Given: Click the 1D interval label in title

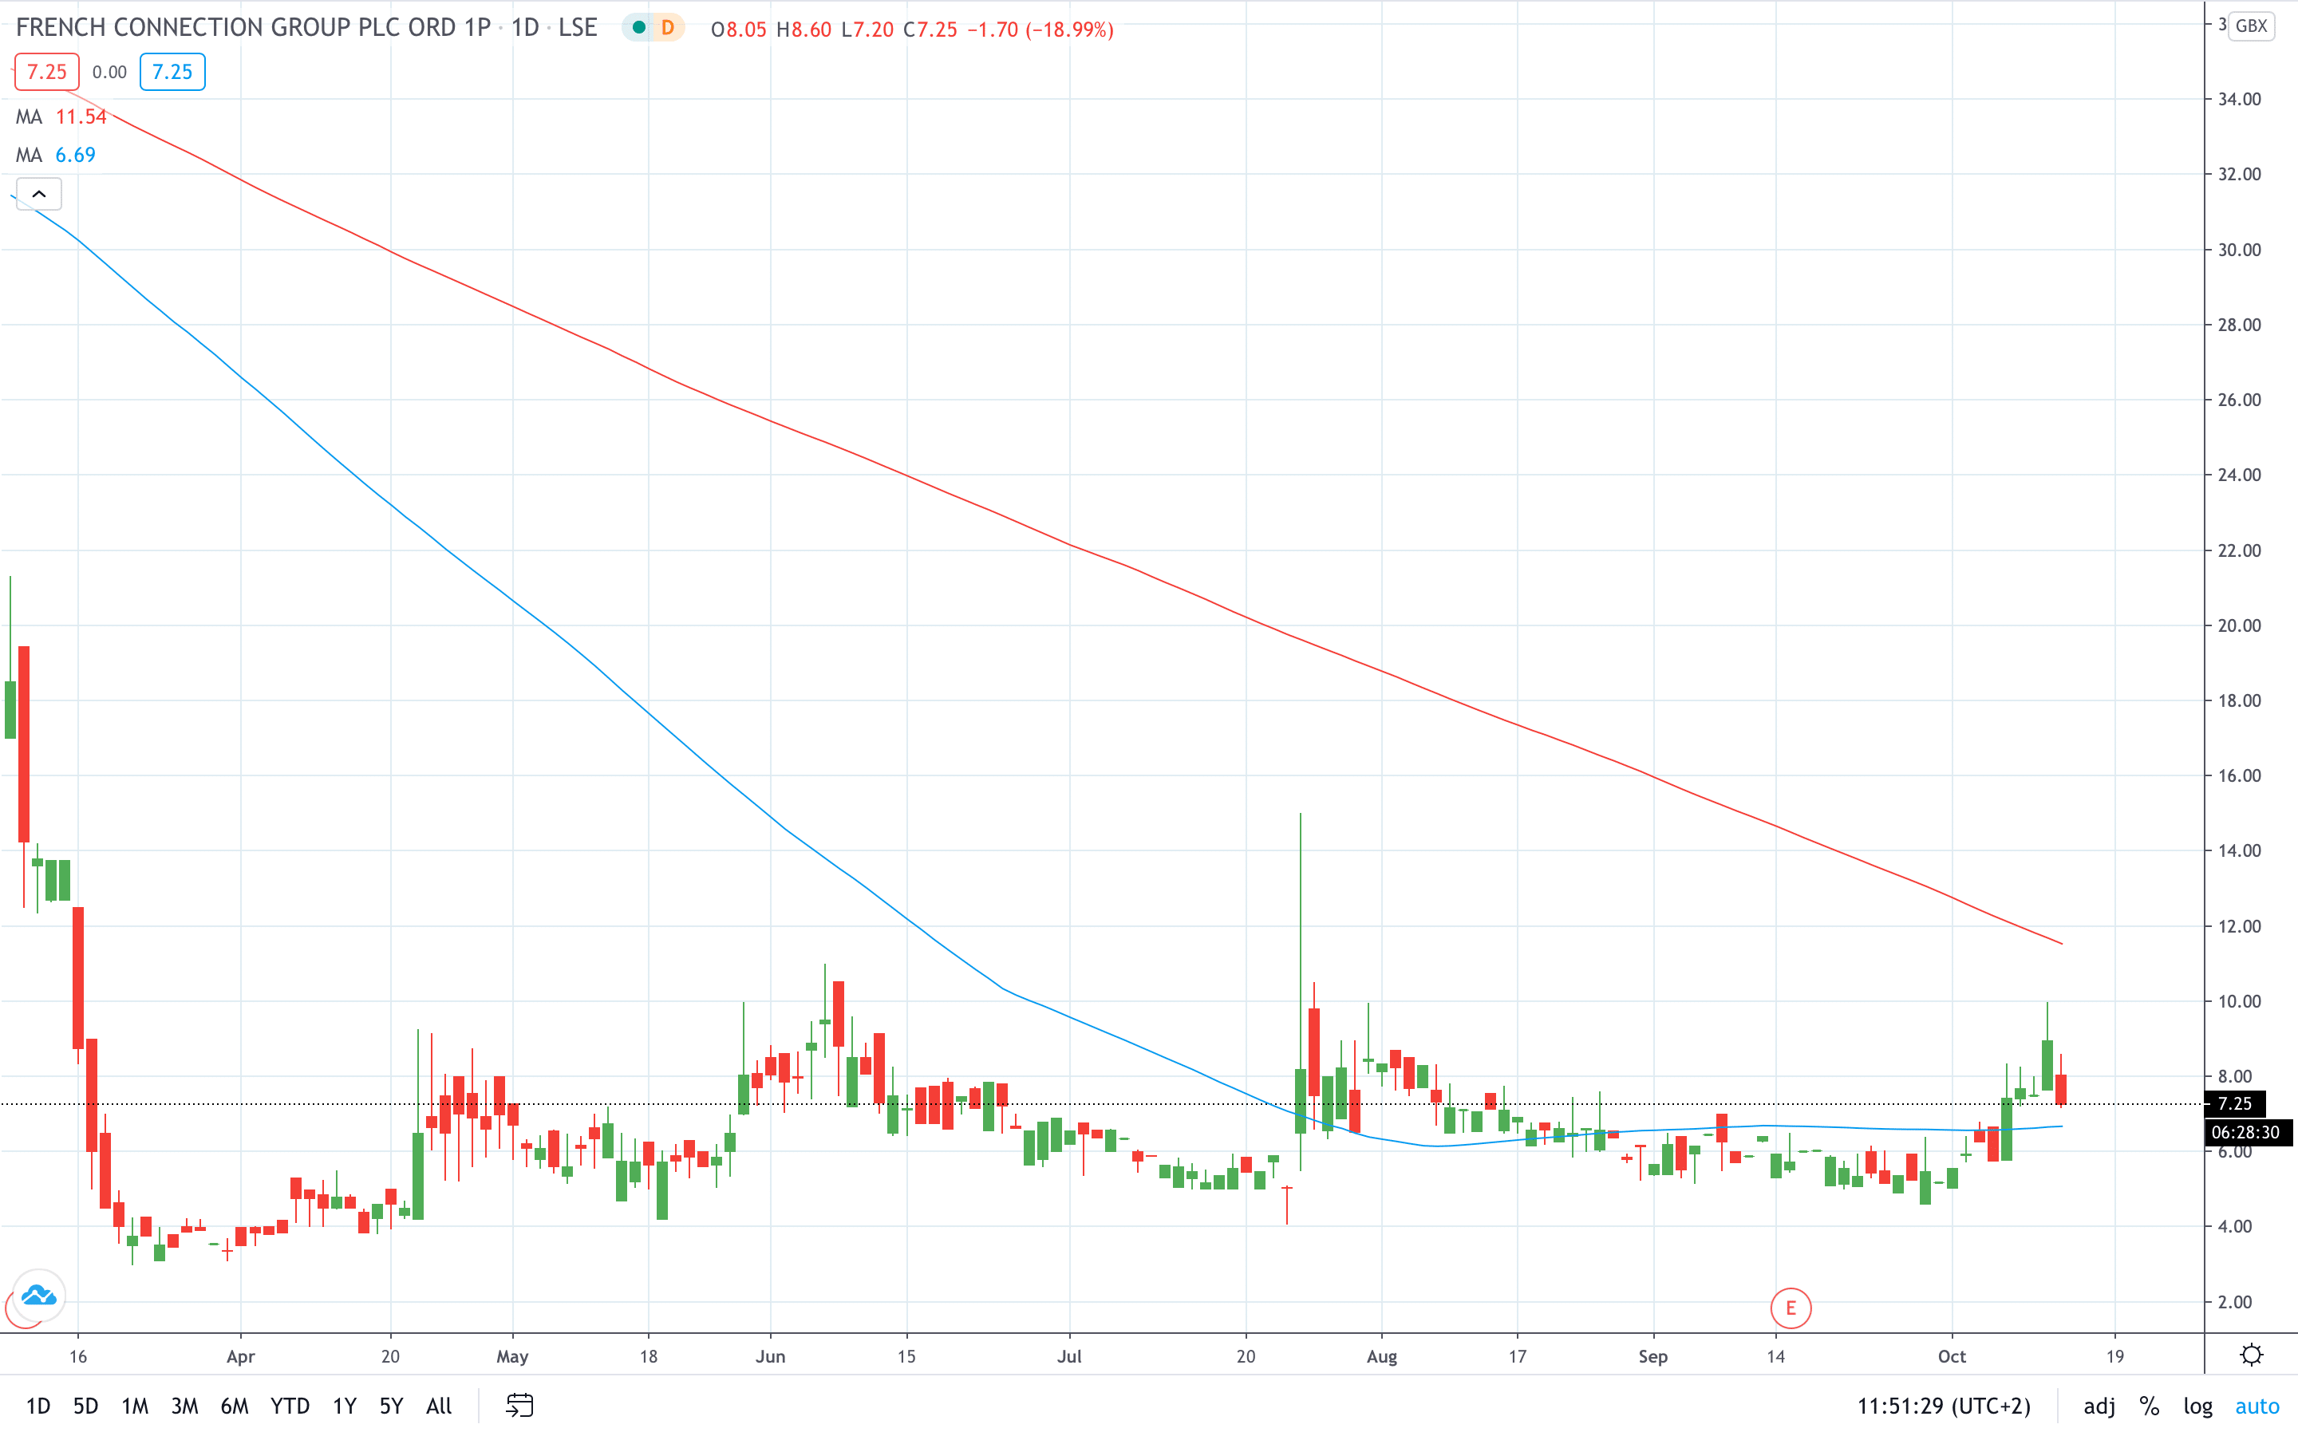Looking at the screenshot, I should click(x=525, y=28).
